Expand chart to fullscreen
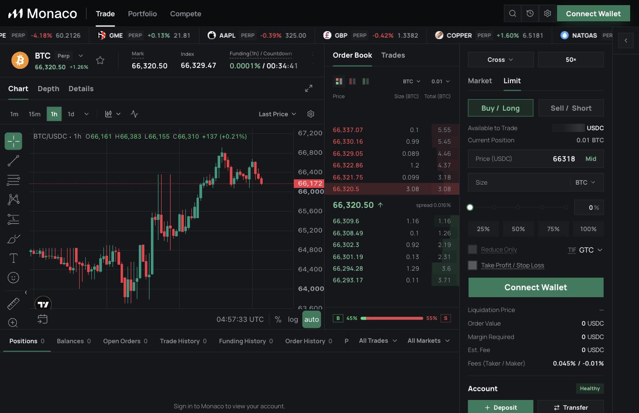This screenshot has width=639, height=413. (x=308, y=88)
